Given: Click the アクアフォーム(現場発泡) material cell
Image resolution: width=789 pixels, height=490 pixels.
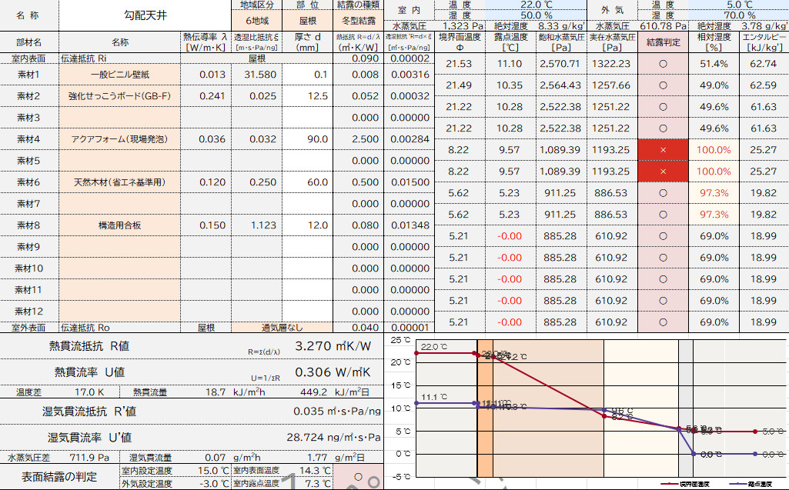Looking at the screenshot, I should 119,139.
